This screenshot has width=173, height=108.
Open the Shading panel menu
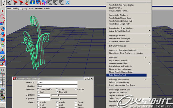16,8
